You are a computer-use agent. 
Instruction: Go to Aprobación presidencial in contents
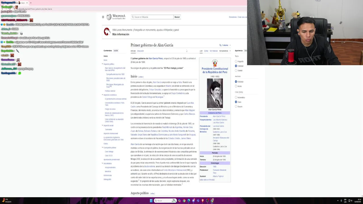pyautogui.click(x=111, y=160)
